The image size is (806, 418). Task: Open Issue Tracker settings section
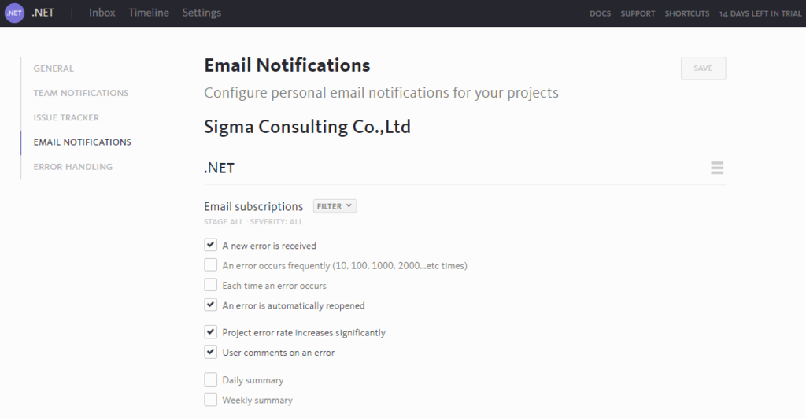pyautogui.click(x=66, y=117)
